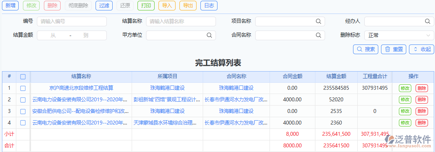Viewport: 435px width, 152px height.
Task: Click 删除 in row 3 操作 column
Action: [422, 111]
